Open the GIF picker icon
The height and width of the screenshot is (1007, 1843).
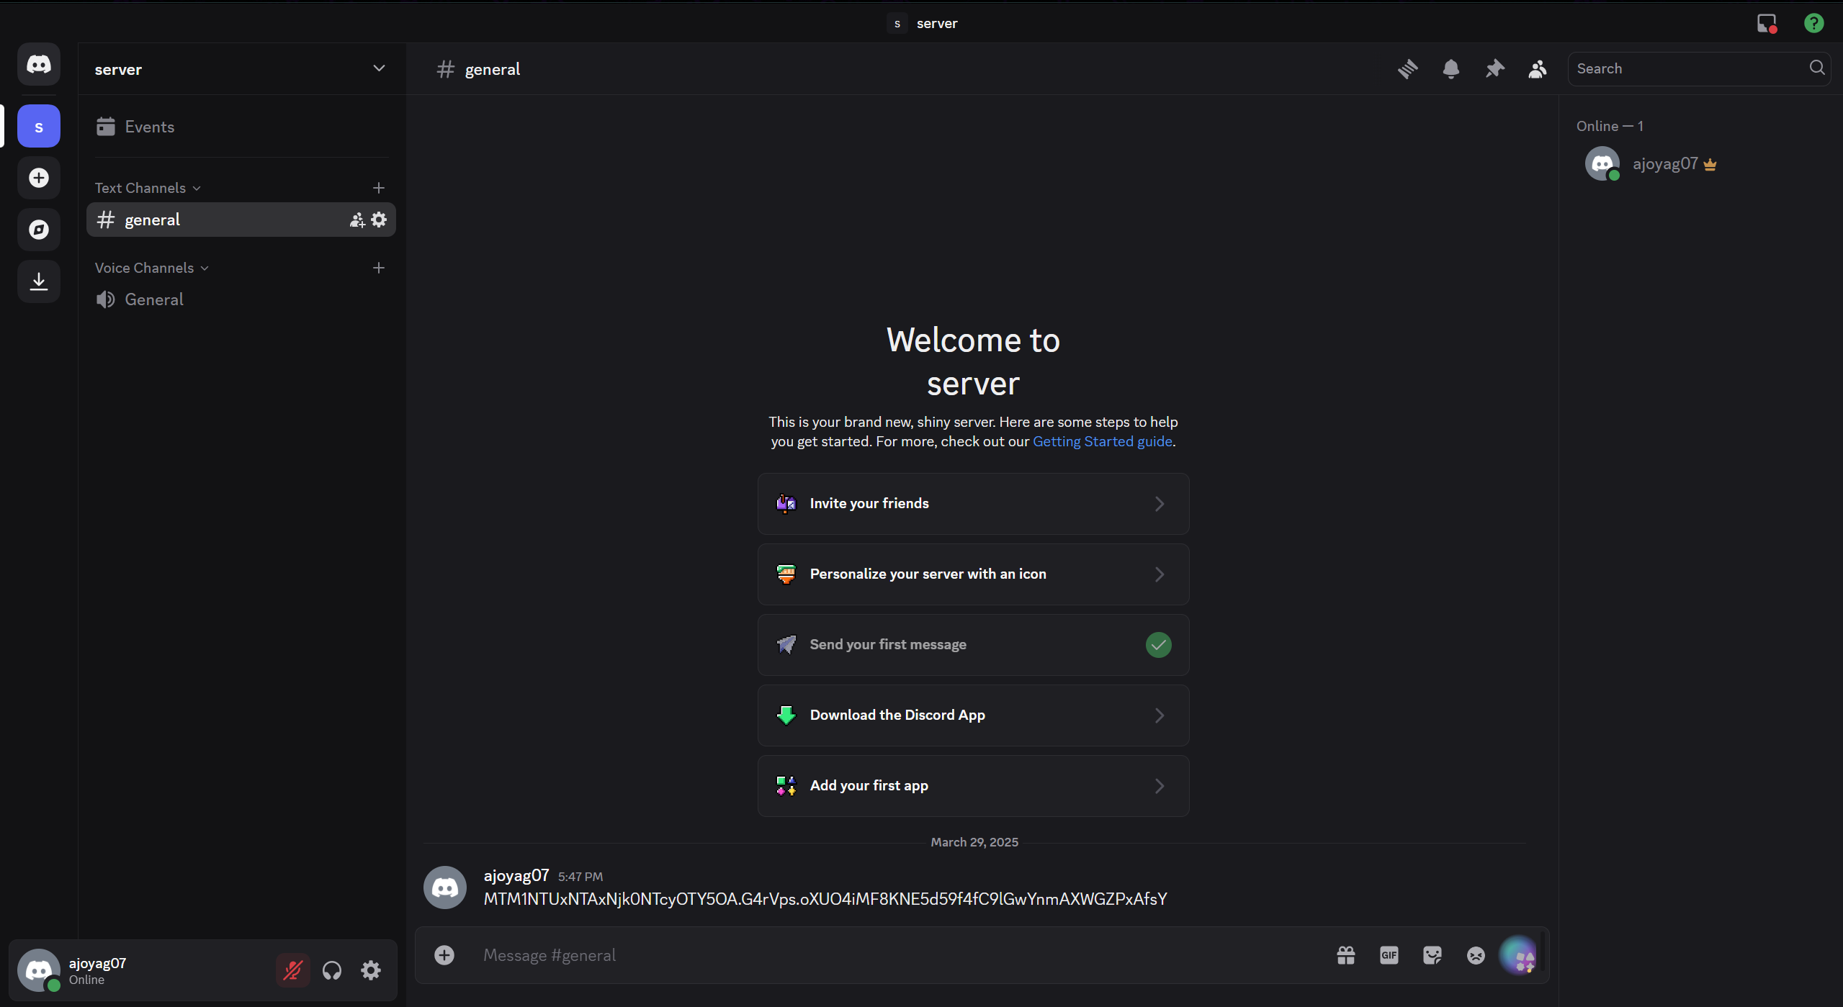point(1389,954)
